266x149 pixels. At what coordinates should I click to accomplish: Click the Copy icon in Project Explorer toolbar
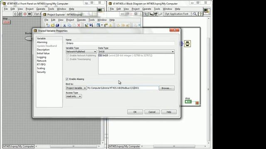pos(69,25)
